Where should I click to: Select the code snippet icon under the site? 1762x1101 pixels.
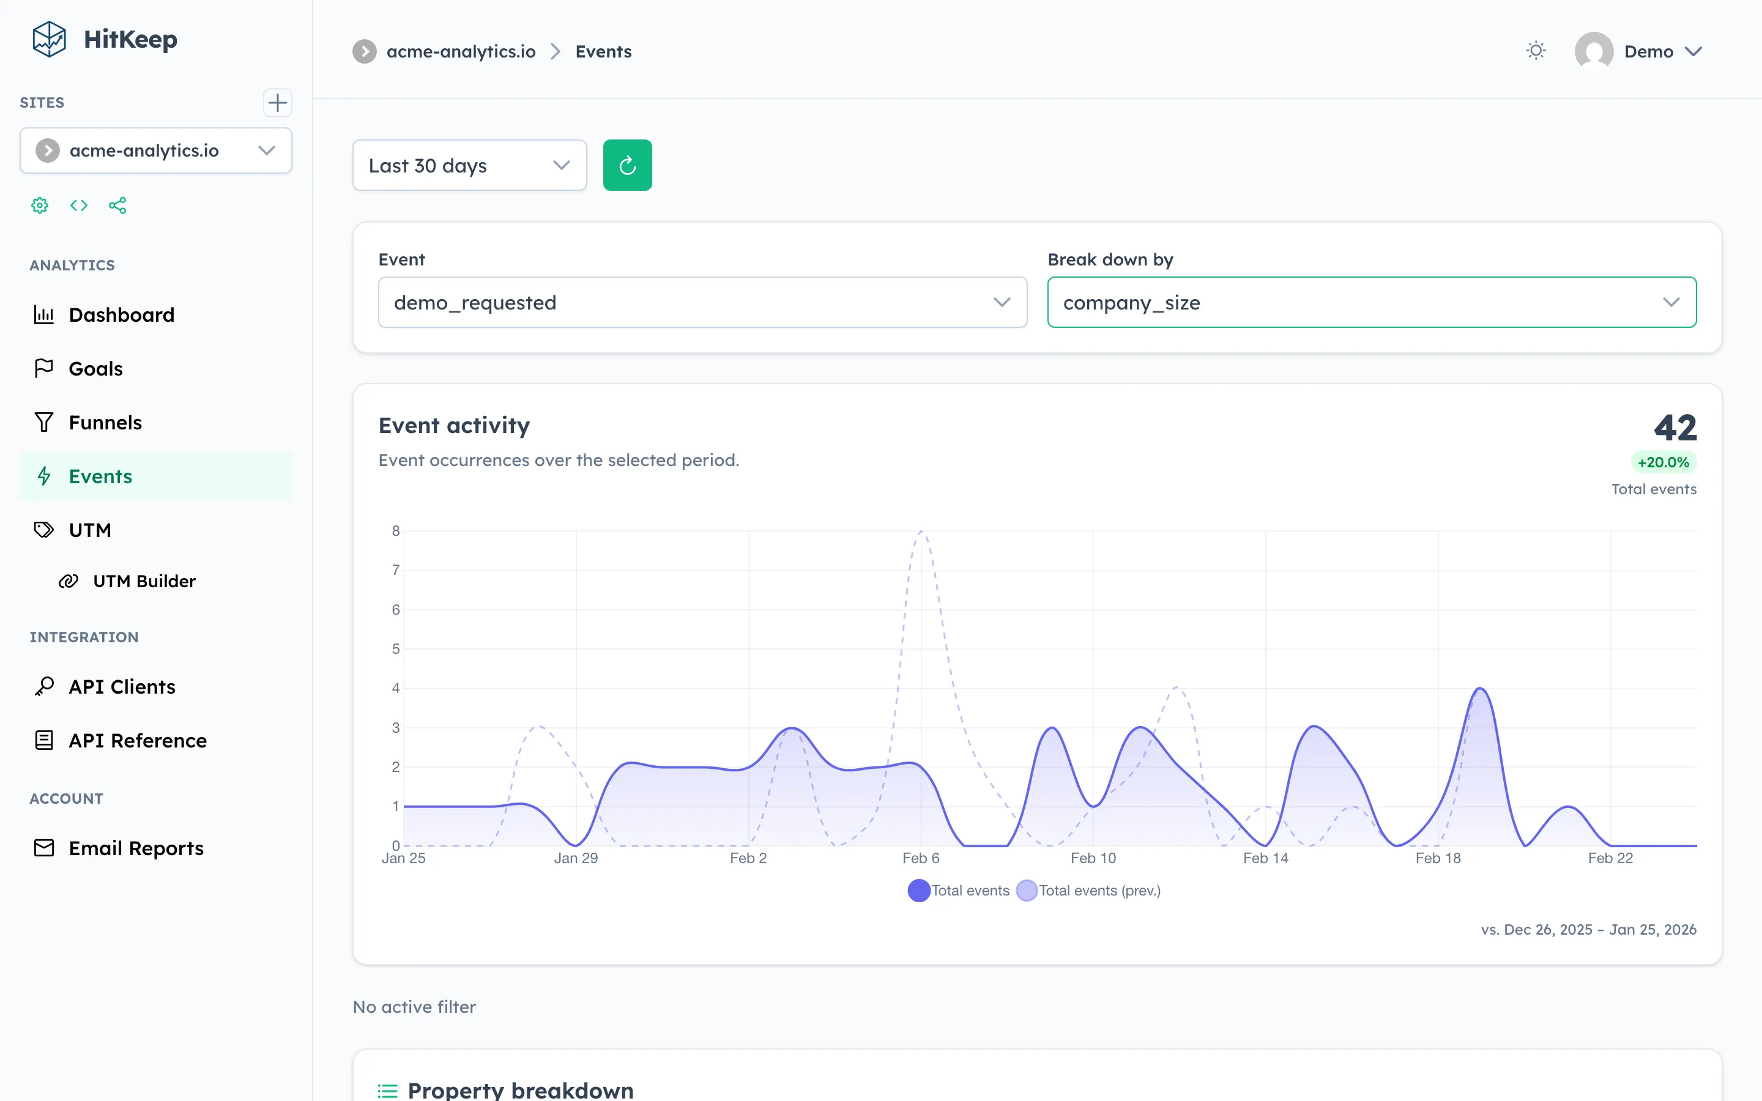[x=79, y=206]
